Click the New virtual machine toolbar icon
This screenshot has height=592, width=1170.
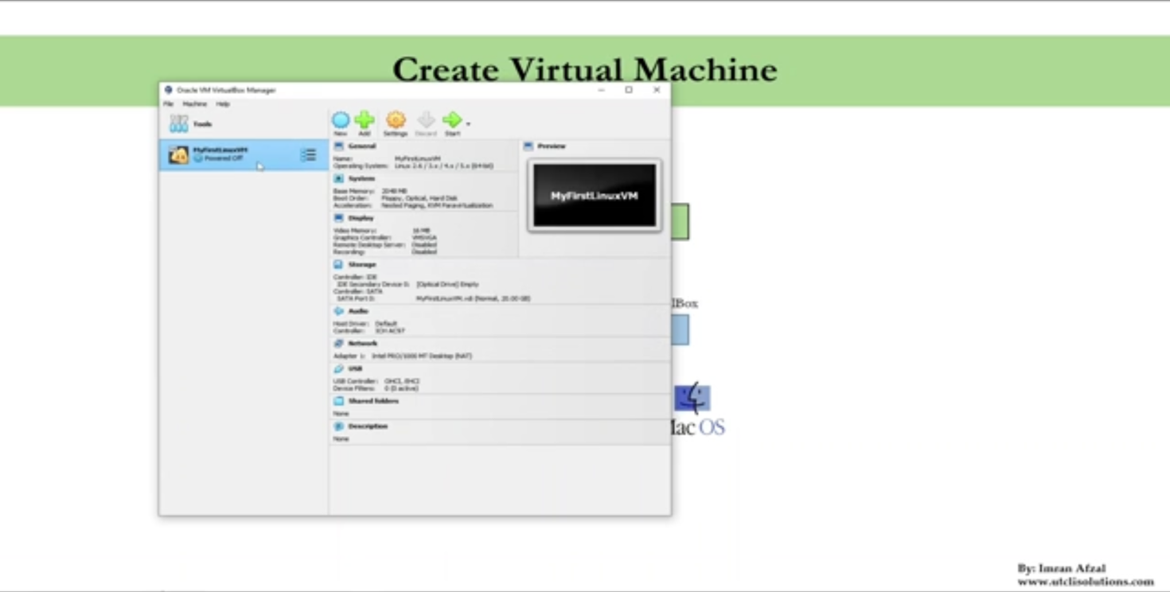tap(341, 120)
